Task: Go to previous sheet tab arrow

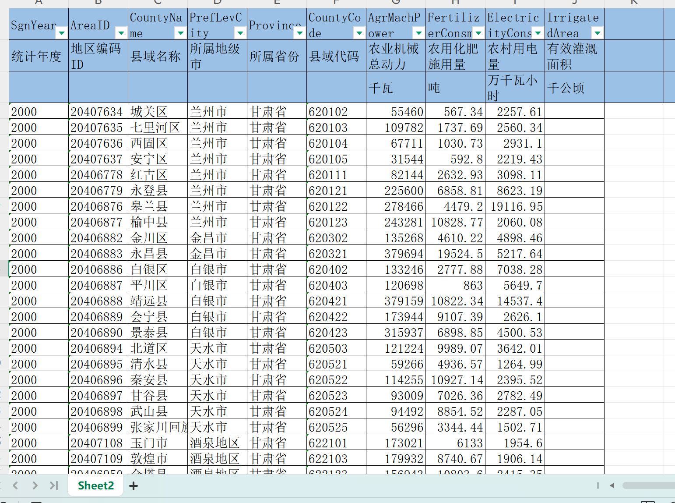Action: tap(16, 485)
